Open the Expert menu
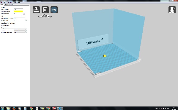Viewport: 178px width, 110px height. coord(15,2)
